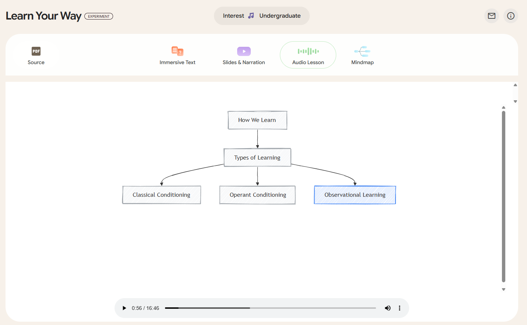Screen dimensions: 527x325
Task: Click the EXPERIMENT badge
Action: [x=99, y=16]
